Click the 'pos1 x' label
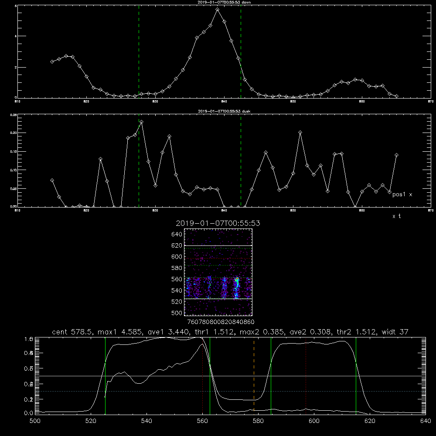This screenshot has width=436, height=436. (x=402, y=194)
